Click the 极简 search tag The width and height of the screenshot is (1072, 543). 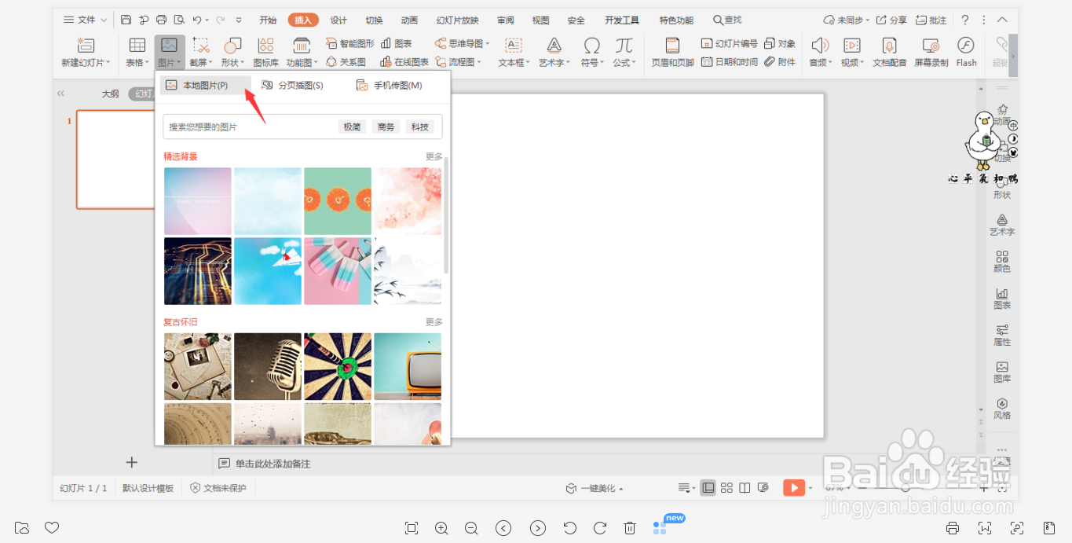pyautogui.click(x=352, y=127)
